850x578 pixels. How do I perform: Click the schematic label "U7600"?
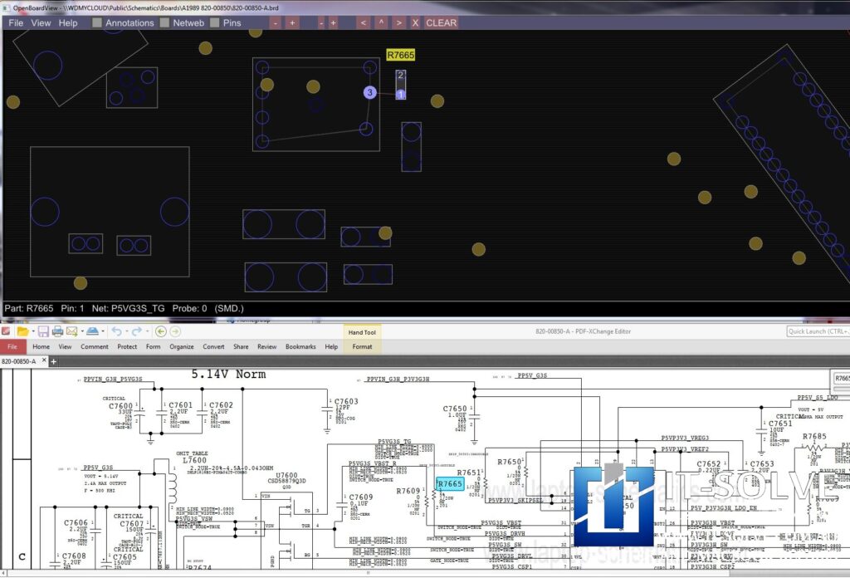tap(286, 475)
